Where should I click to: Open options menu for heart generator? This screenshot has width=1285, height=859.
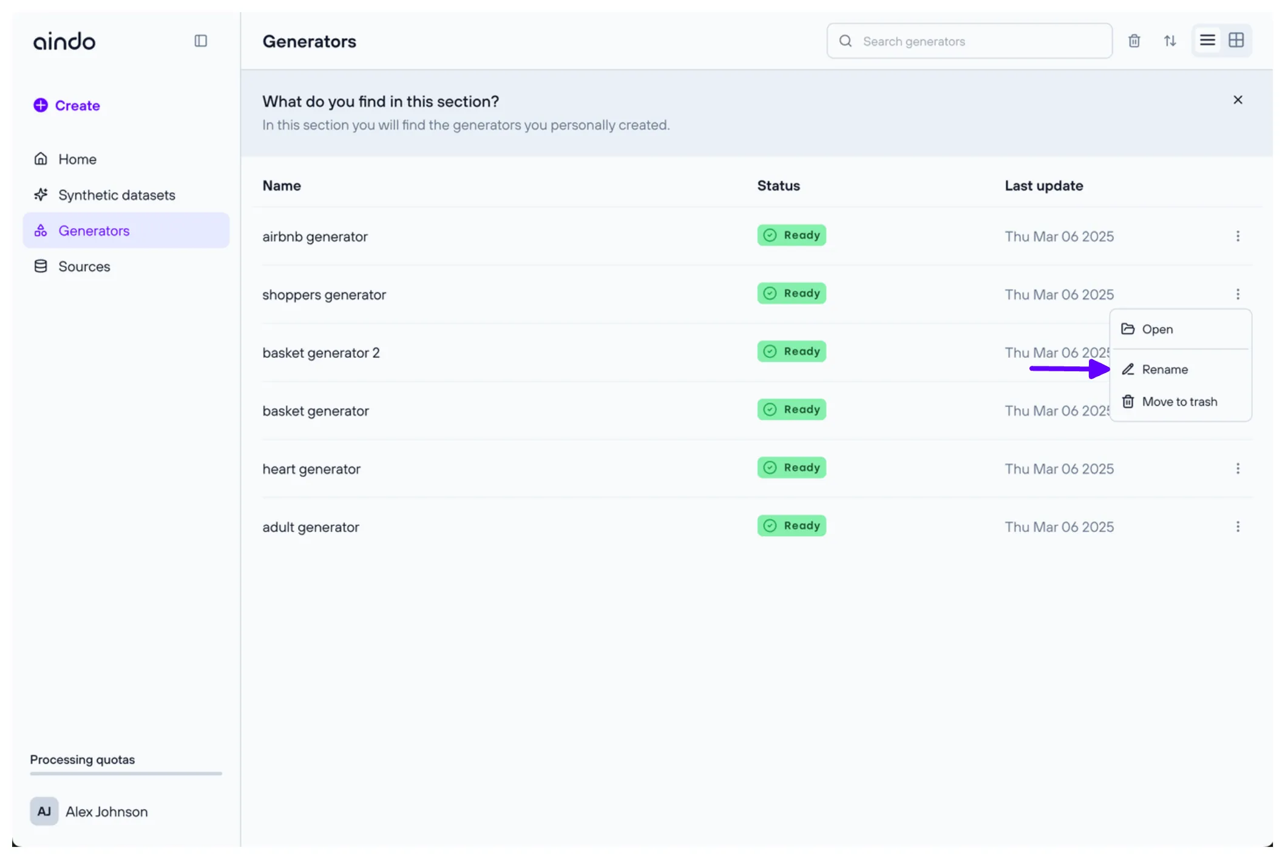tap(1238, 468)
